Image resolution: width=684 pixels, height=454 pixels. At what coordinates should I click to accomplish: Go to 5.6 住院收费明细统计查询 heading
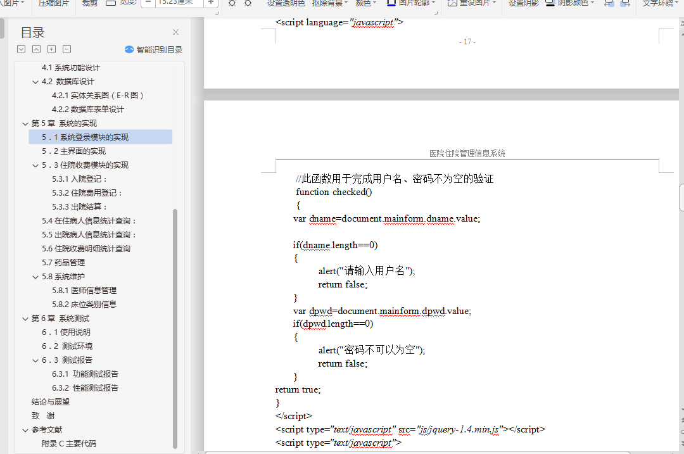tap(86, 249)
